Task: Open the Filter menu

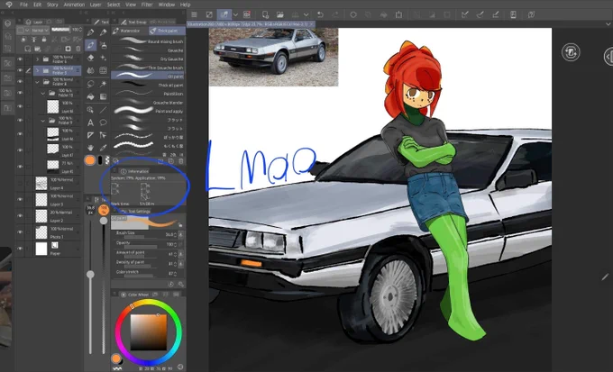Action: tap(147, 5)
